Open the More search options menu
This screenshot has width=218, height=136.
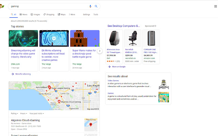pyautogui.click(x=72, y=14)
